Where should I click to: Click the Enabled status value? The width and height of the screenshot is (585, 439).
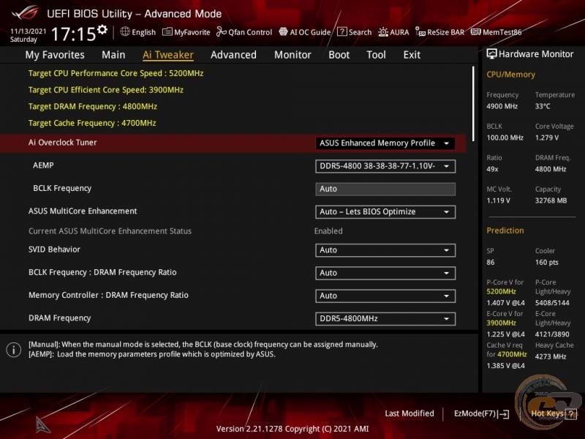click(x=328, y=231)
